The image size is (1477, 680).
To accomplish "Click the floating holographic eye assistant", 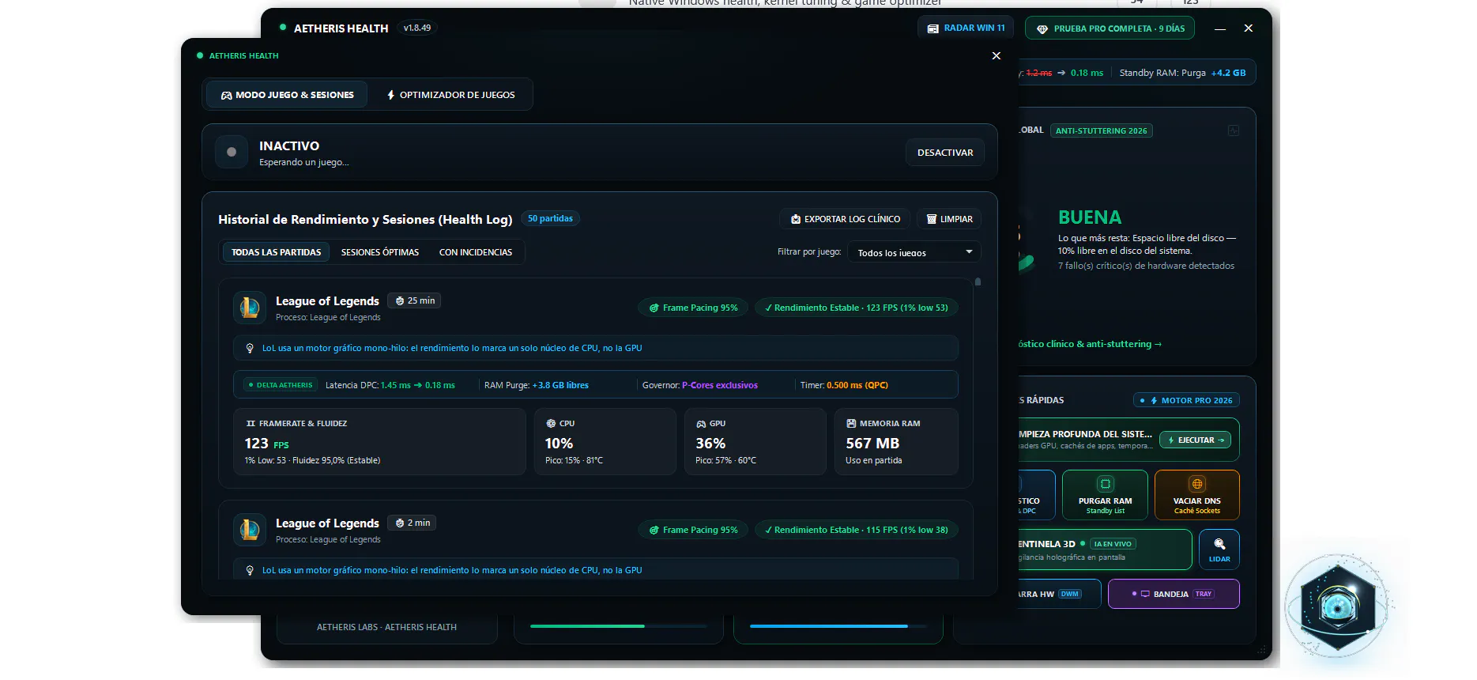I will 1337,606.
